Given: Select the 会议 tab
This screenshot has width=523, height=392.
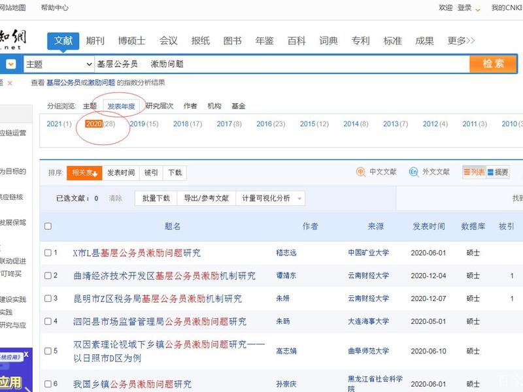Looking at the screenshot, I should pyautogui.click(x=169, y=41).
